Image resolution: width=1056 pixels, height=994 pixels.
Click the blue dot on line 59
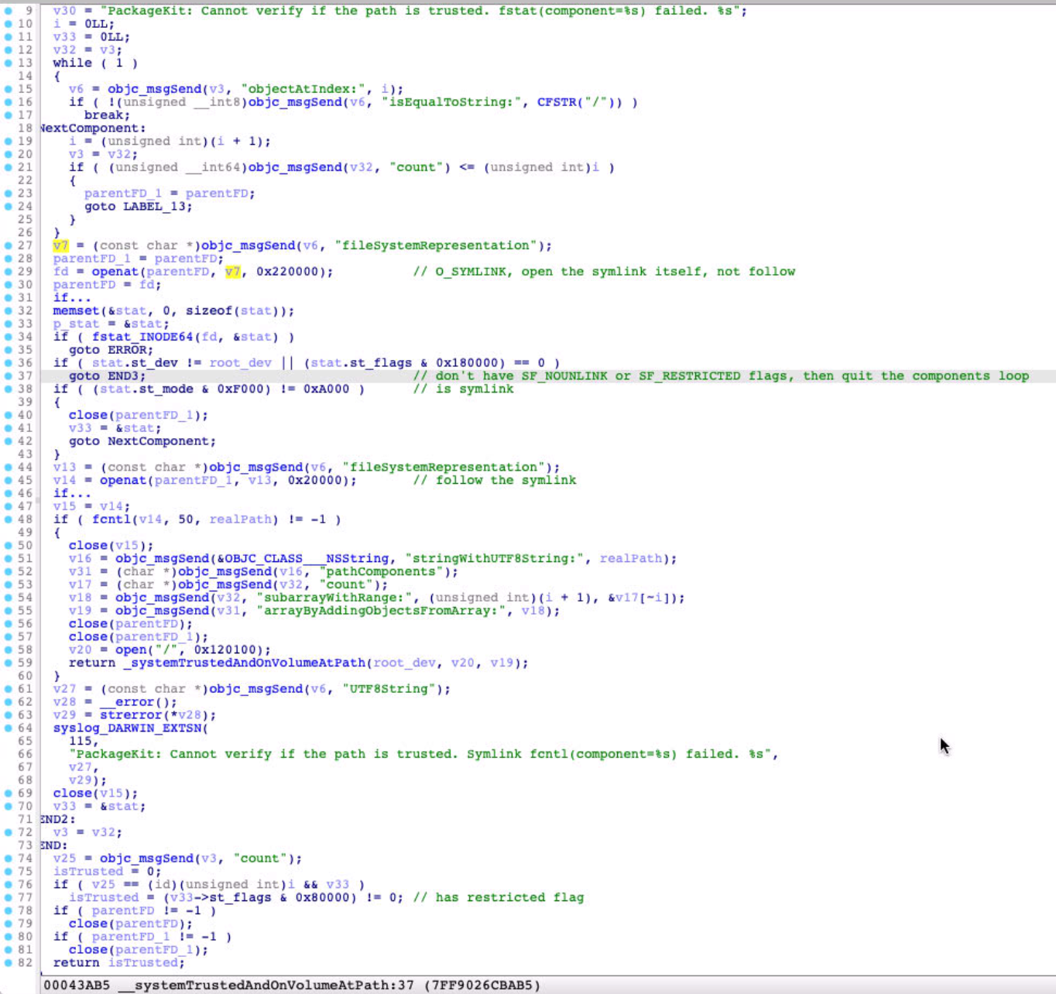pyautogui.click(x=9, y=663)
